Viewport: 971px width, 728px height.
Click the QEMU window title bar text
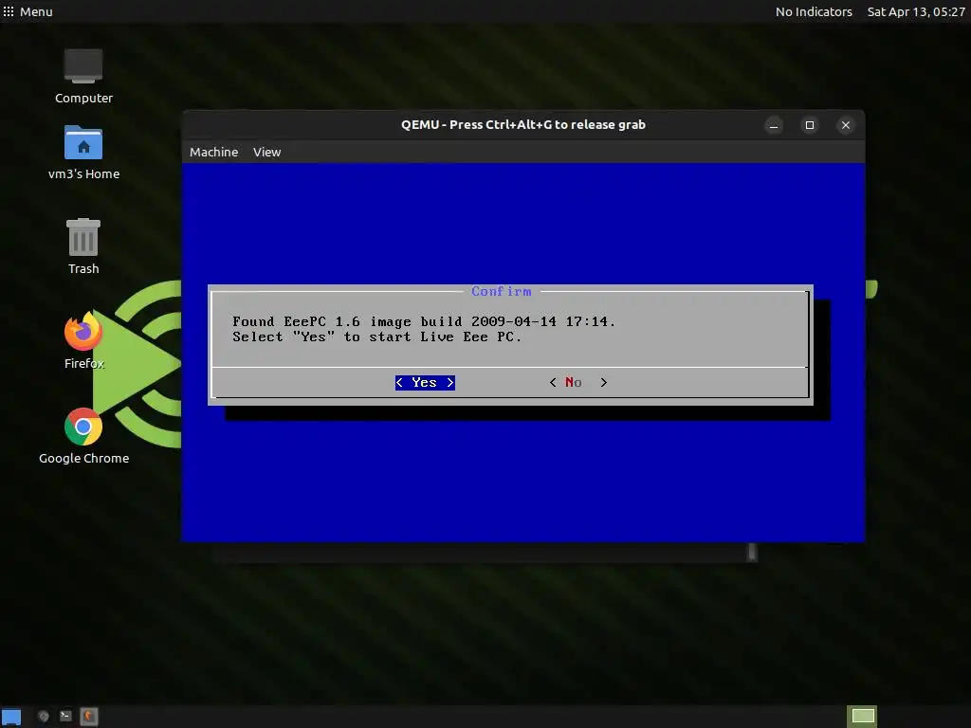(523, 124)
